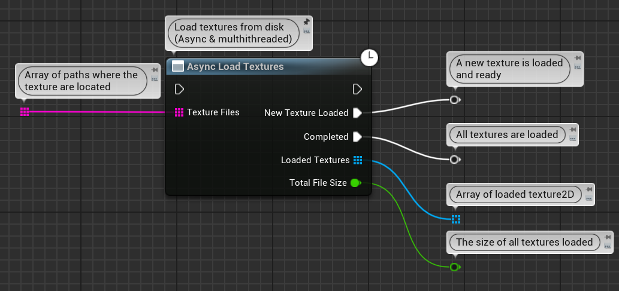Click the New Texture Loaded execution pin
This screenshot has height=291, width=619.
pos(357,113)
